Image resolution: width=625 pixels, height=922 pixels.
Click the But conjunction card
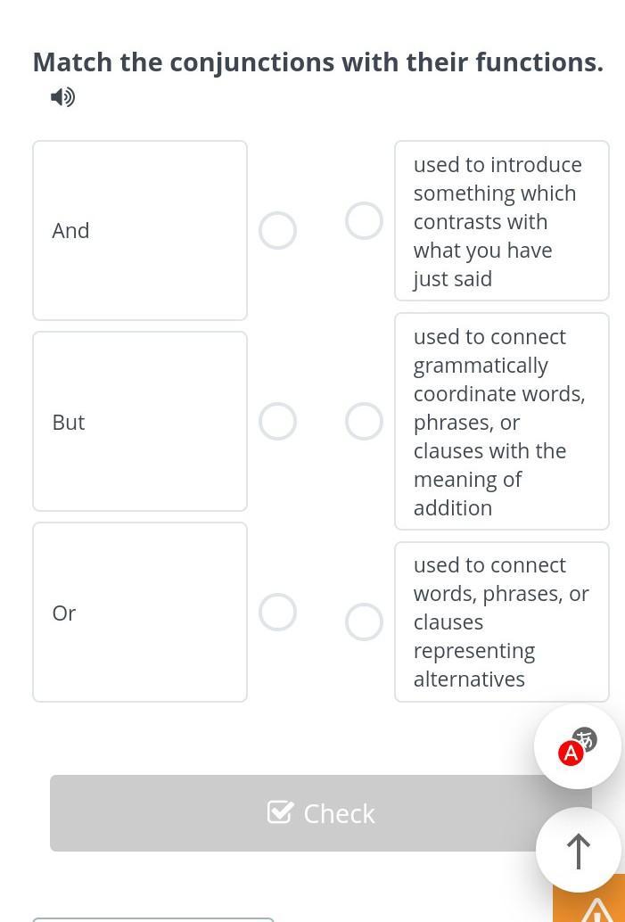(x=140, y=422)
